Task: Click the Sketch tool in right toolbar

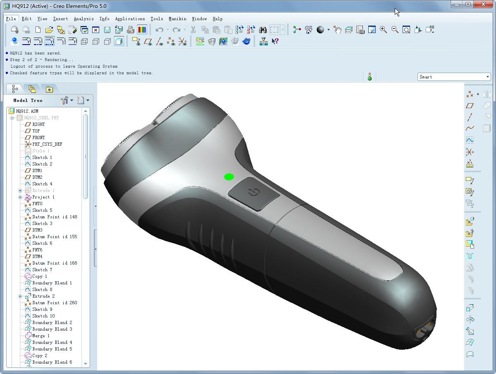Action: coord(470,140)
